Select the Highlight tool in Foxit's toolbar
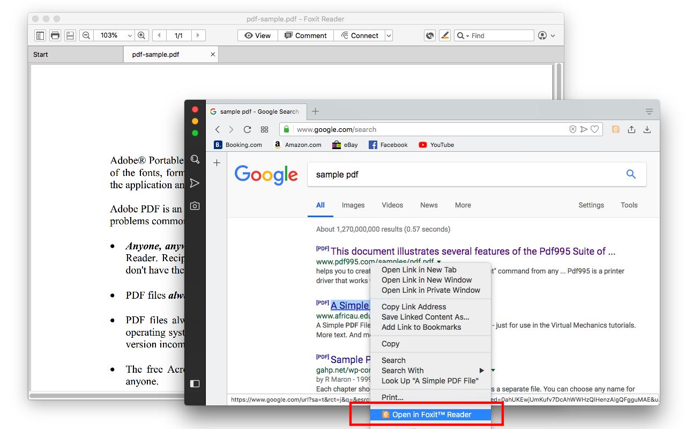The width and height of the screenshot is (686, 429). click(x=444, y=35)
